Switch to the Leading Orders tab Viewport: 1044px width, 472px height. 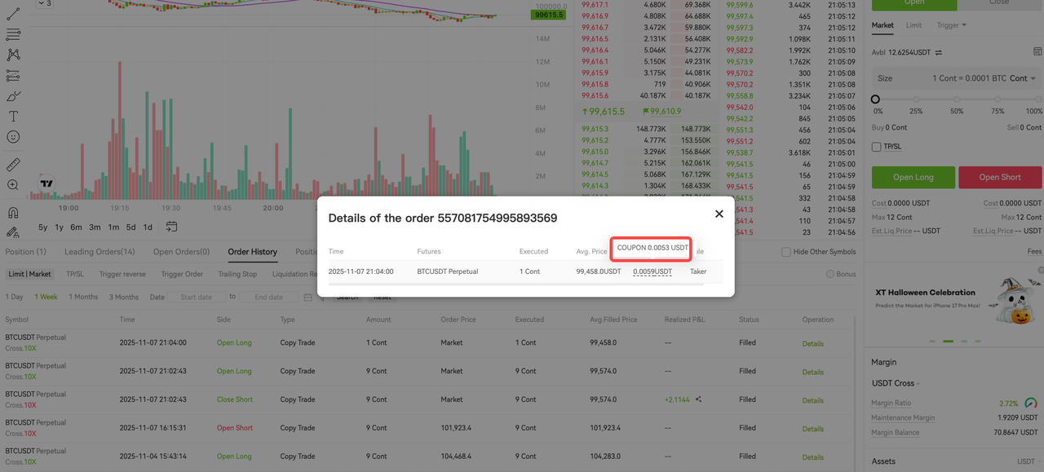tap(100, 252)
